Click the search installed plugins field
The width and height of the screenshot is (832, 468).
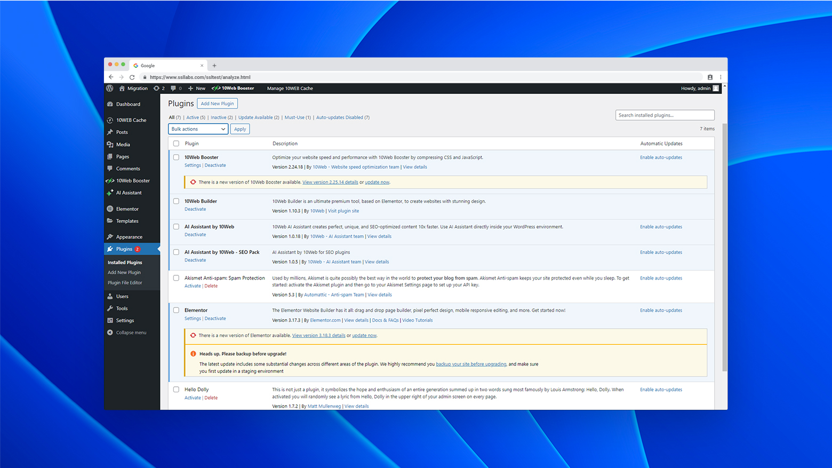pos(665,115)
